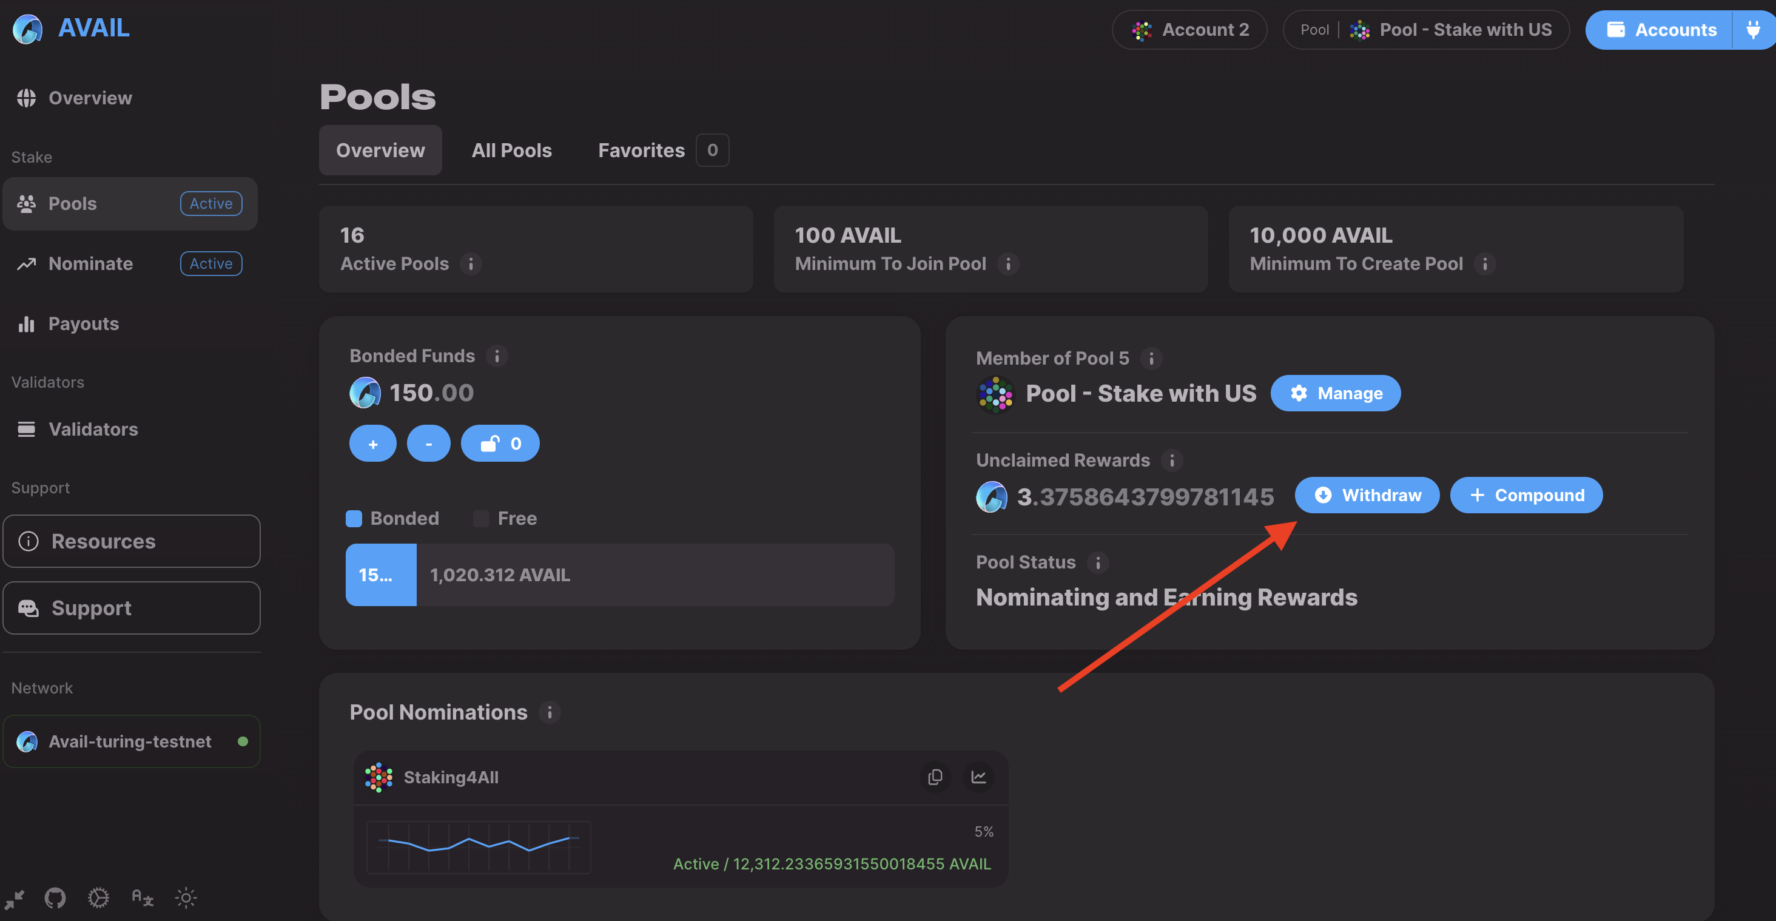Open Pool - Stake with US header selector
Viewport: 1776px width, 921px height.
coord(1426,30)
